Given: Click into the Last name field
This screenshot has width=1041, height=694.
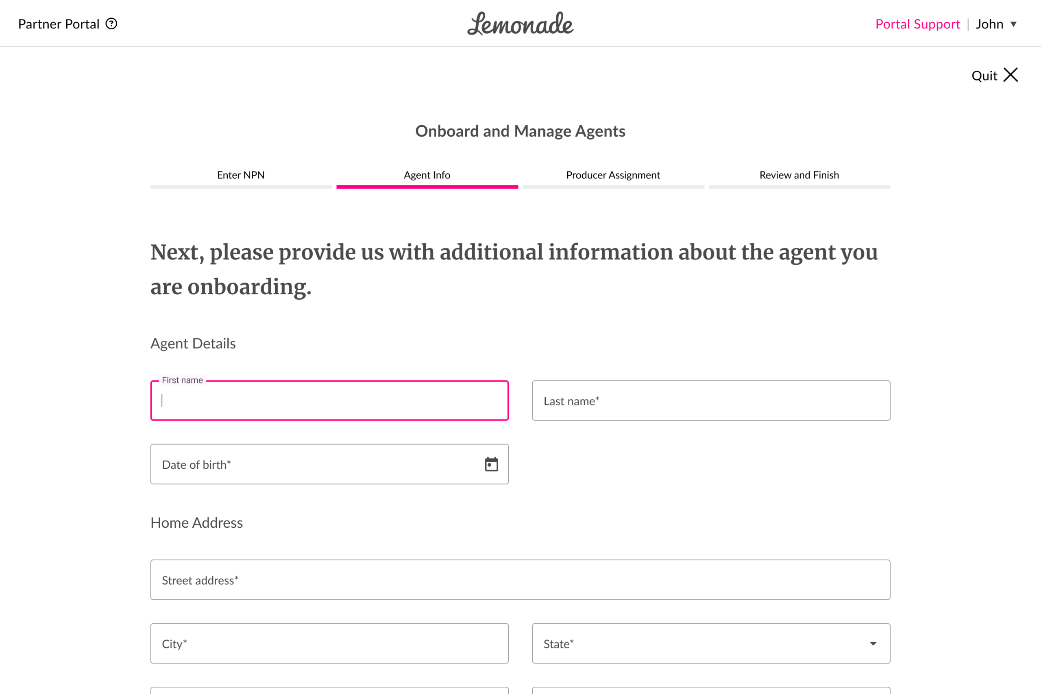Looking at the screenshot, I should pos(711,400).
